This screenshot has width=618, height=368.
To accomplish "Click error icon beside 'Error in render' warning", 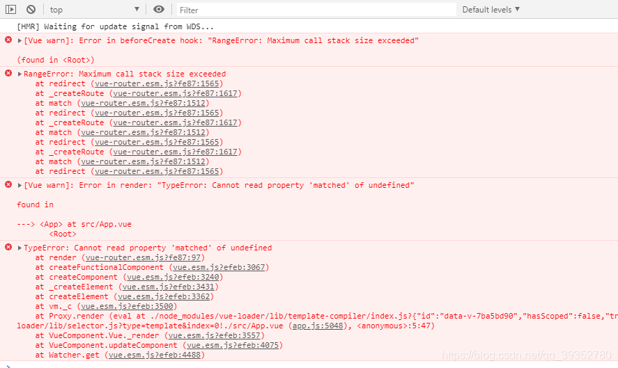I will pos(8,184).
